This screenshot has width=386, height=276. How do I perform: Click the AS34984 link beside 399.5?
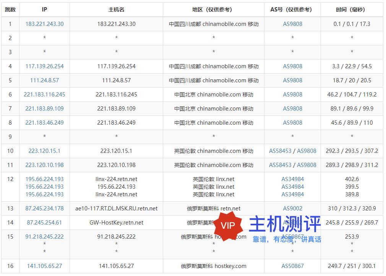click(292, 187)
